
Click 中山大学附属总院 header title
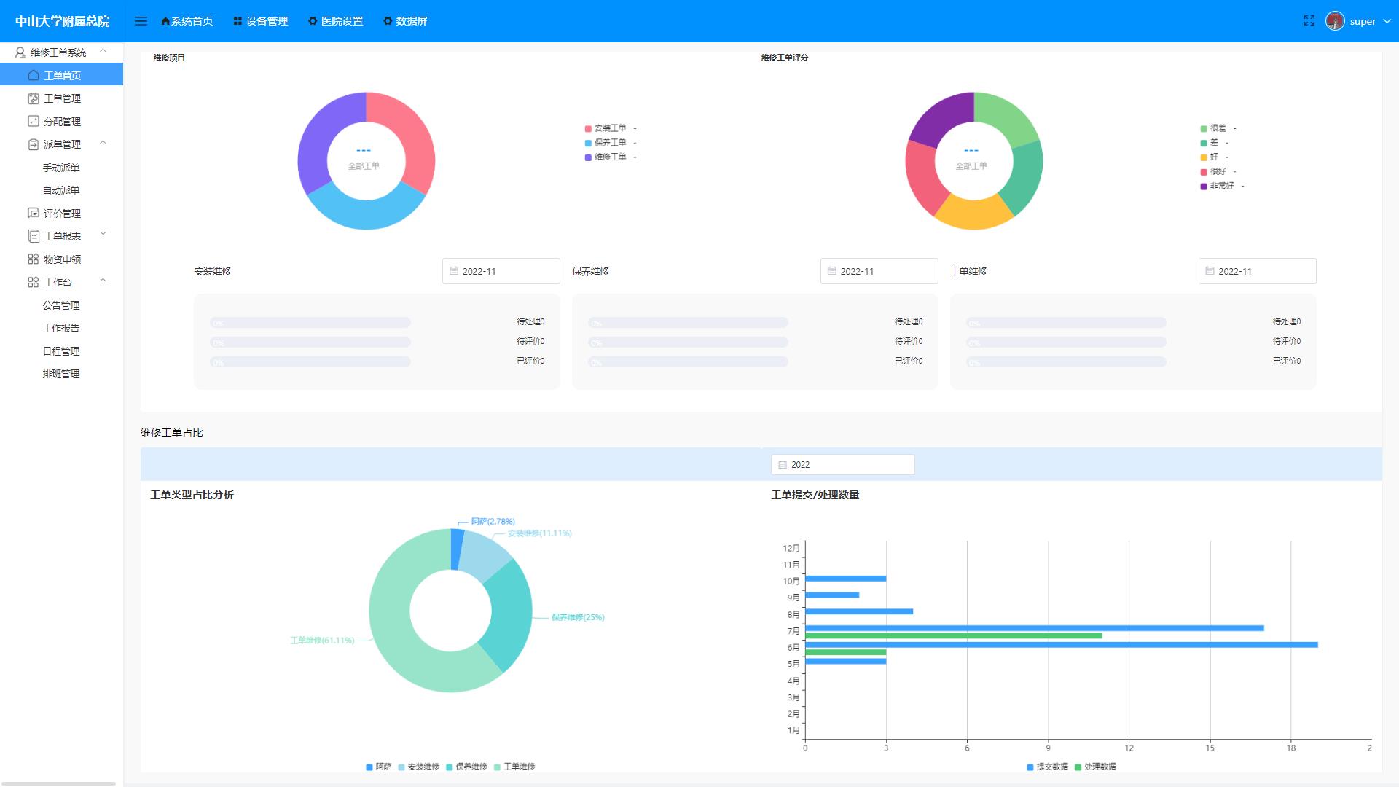tap(62, 21)
